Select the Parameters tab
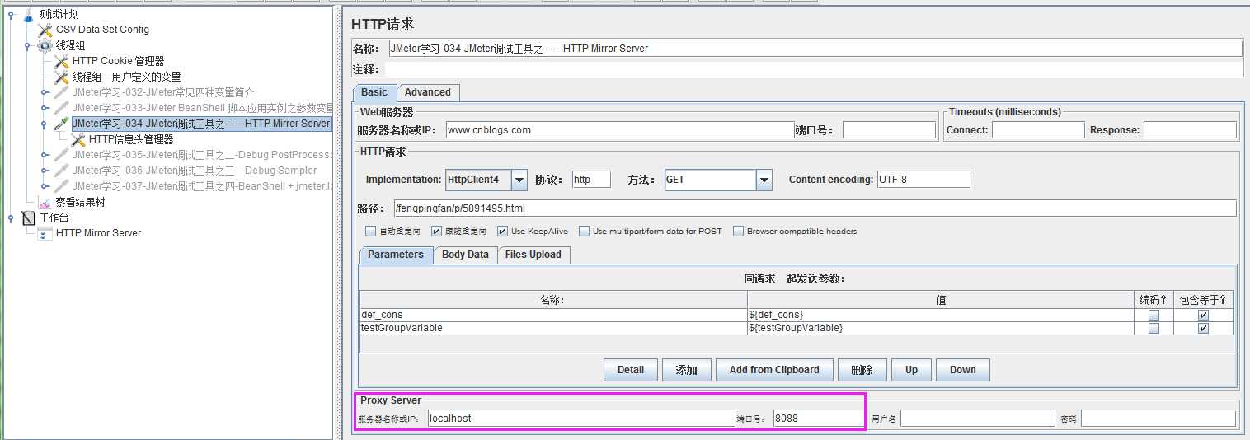Viewport: 1250px width, 440px height. 396,255
